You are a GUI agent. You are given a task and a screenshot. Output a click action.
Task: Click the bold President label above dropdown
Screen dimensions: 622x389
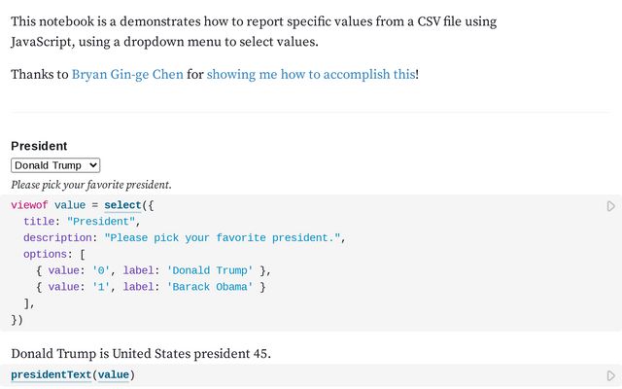[x=39, y=146]
